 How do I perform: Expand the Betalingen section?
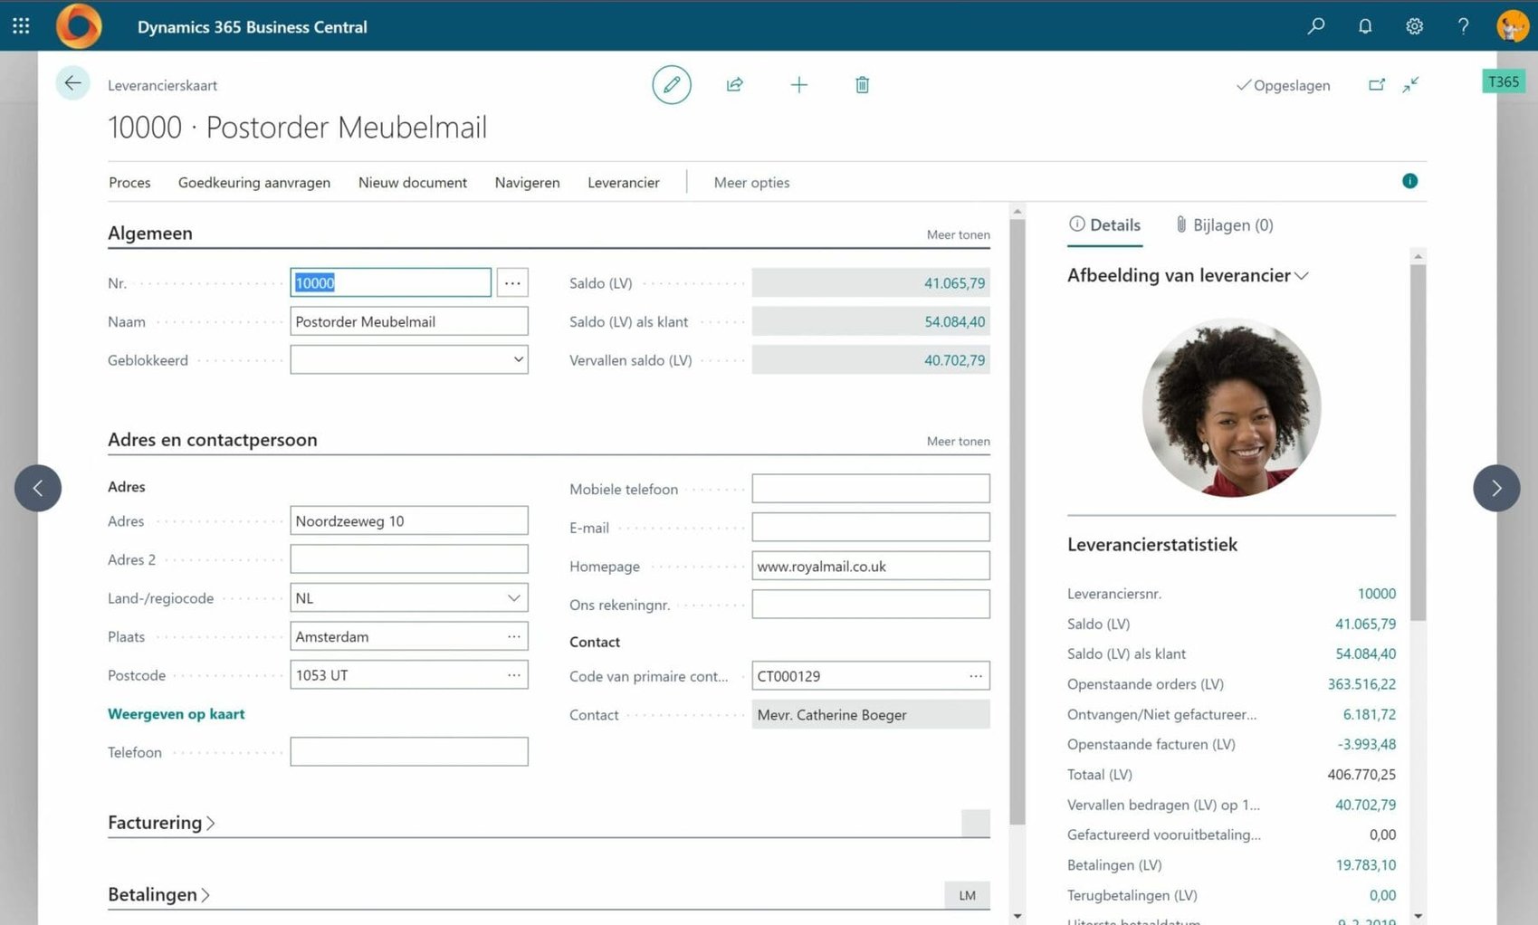[158, 894]
